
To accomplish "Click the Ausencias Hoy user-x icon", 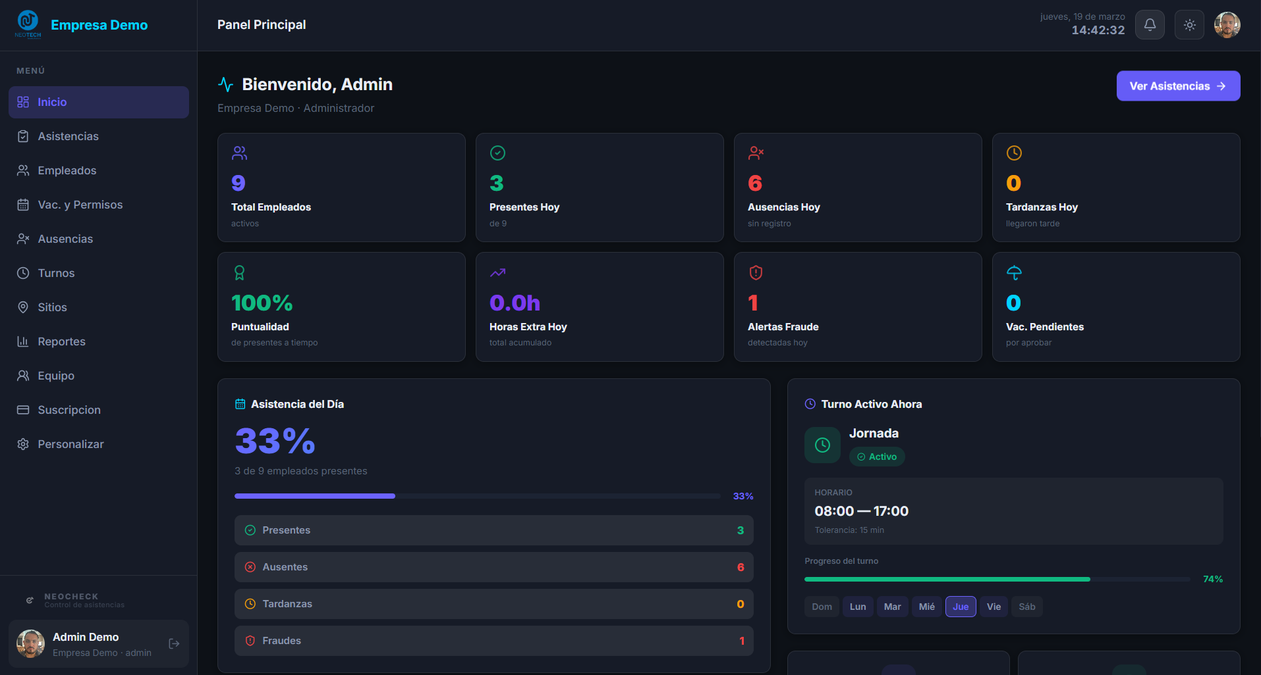I will pyautogui.click(x=756, y=153).
